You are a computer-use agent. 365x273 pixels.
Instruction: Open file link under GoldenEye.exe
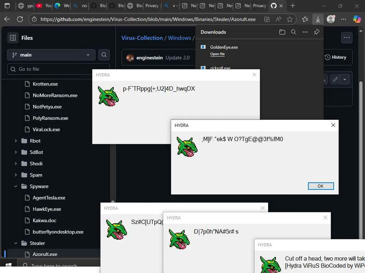217,54
